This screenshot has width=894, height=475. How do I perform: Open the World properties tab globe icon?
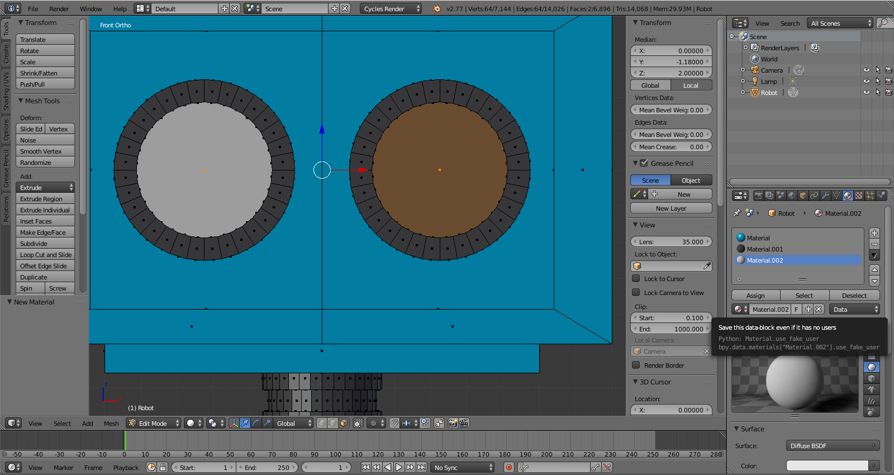click(792, 196)
